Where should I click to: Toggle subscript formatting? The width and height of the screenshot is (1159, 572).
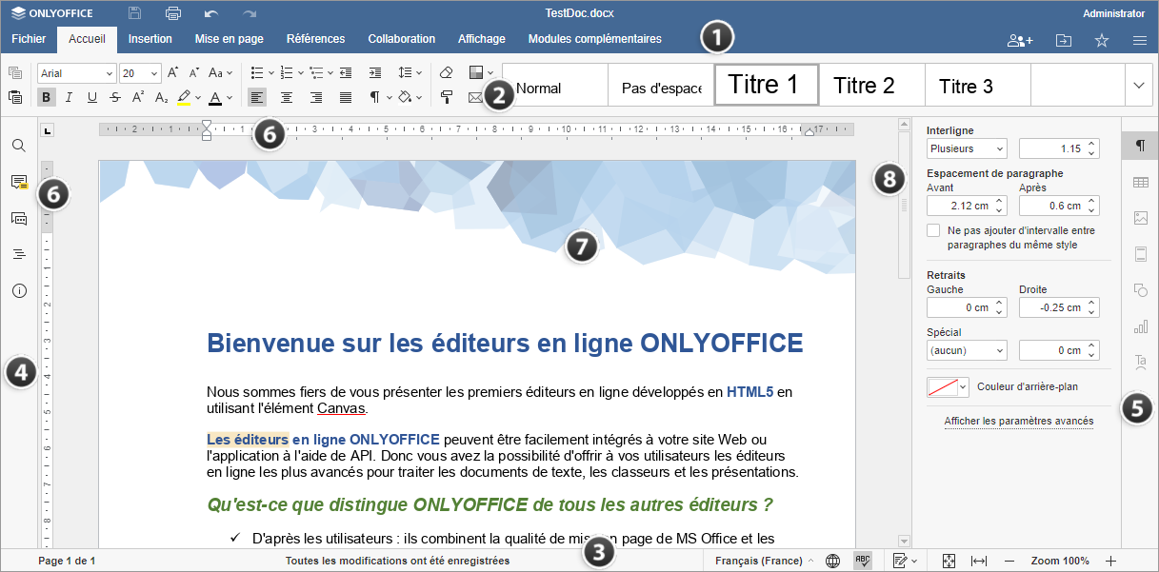(x=161, y=96)
